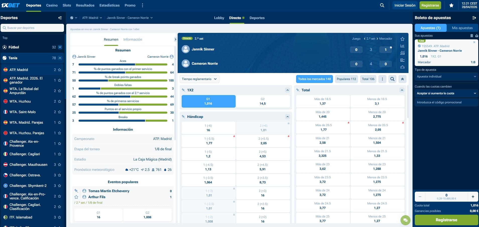Add match to favorites with scoreboard star

[x=402, y=39]
